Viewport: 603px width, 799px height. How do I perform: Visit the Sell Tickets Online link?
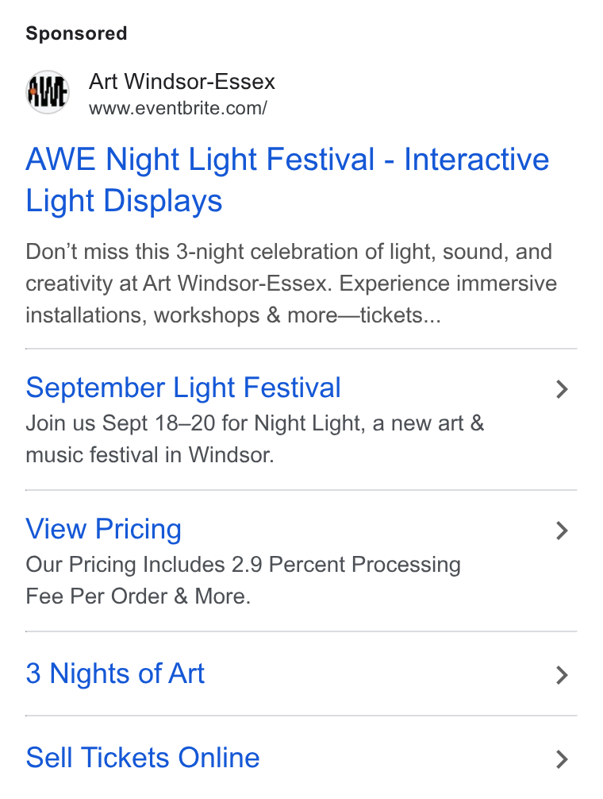(x=143, y=757)
